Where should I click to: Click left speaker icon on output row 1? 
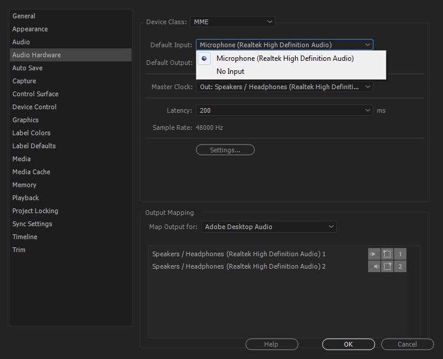pos(374,254)
